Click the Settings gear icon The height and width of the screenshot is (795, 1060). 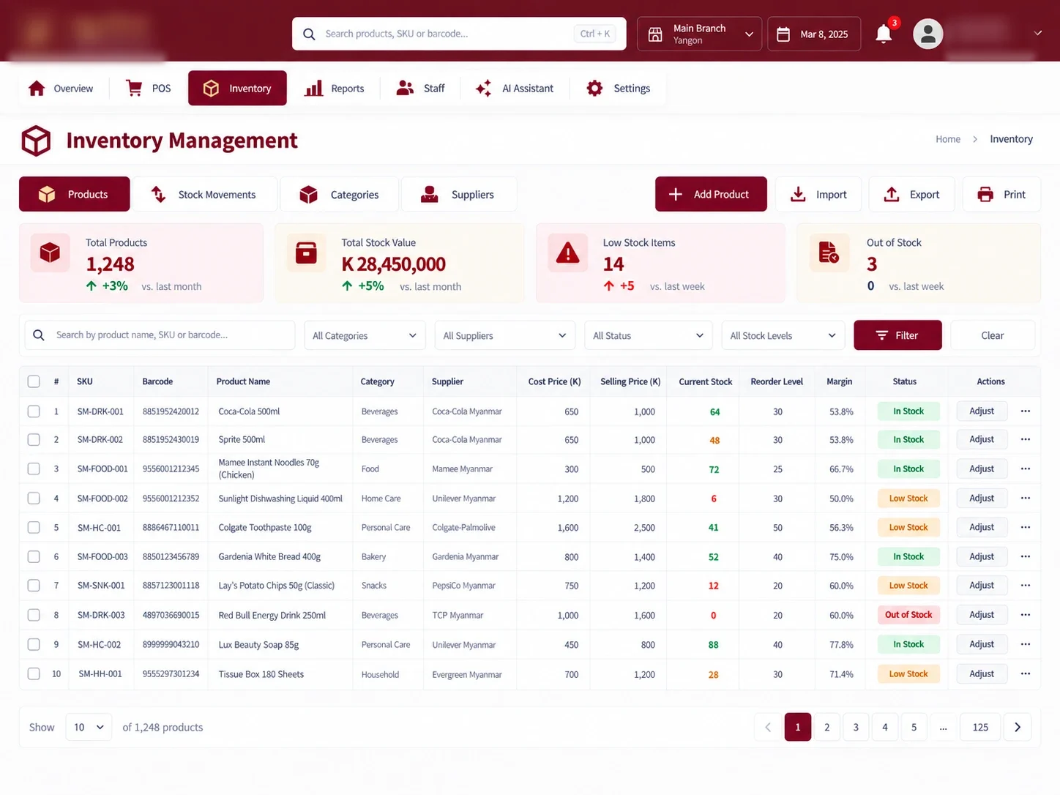(594, 89)
